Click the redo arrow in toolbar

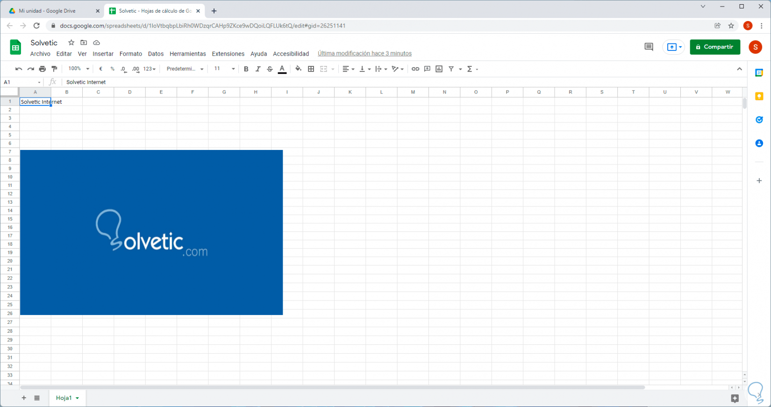click(31, 69)
